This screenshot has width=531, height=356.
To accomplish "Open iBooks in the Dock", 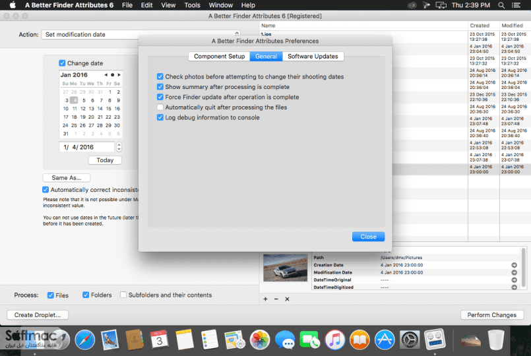I will pos(359,340).
